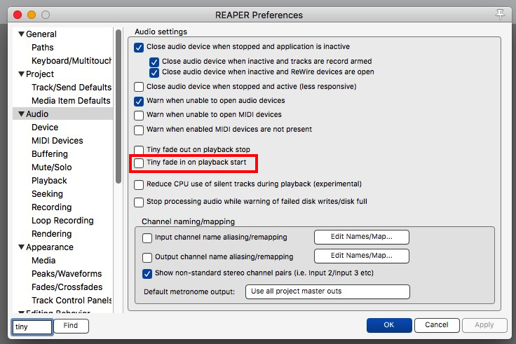
Task: Enable tiny fade out on playback stop
Action: coord(139,150)
